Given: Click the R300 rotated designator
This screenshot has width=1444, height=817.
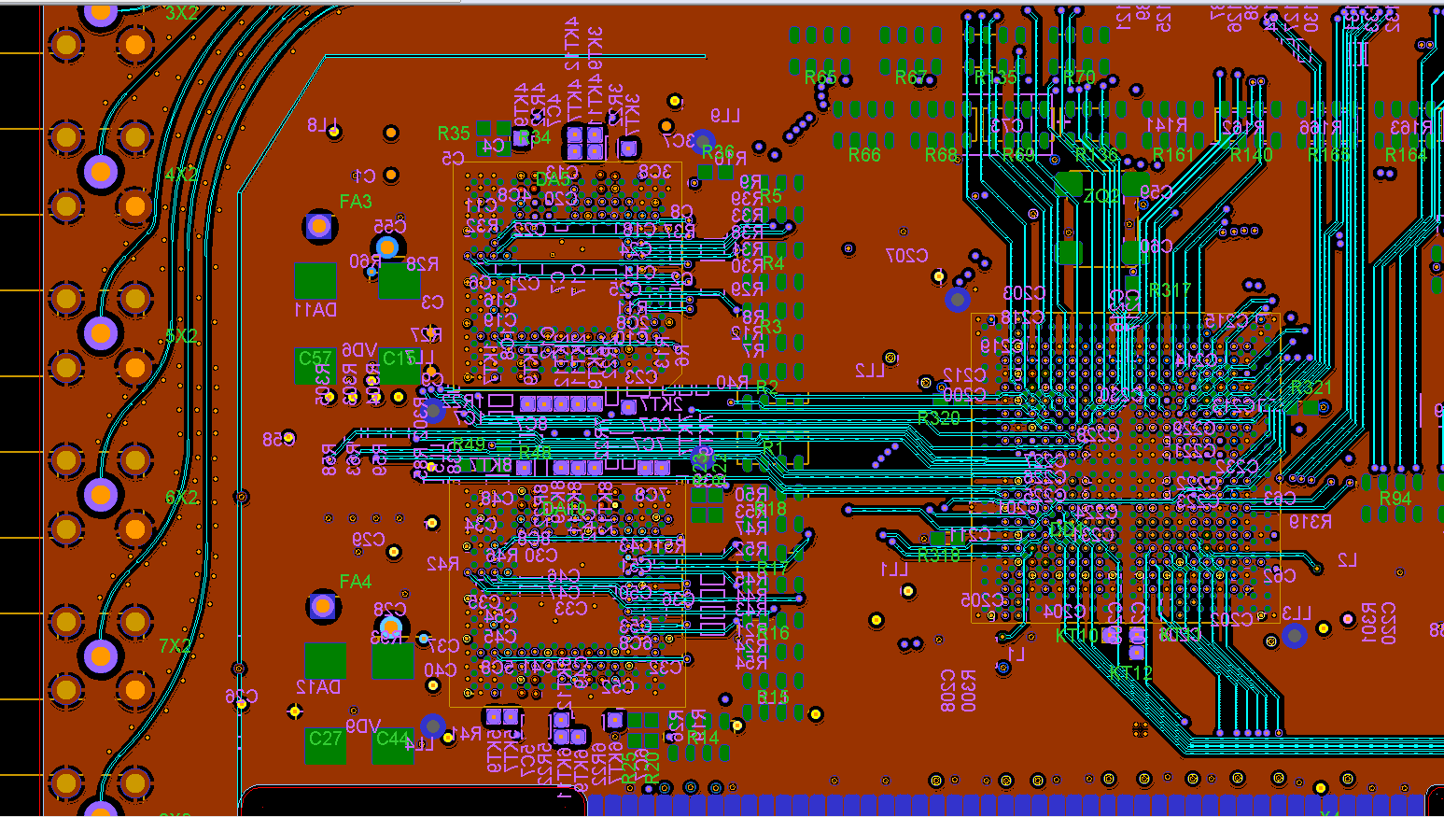Looking at the screenshot, I should tap(968, 690).
